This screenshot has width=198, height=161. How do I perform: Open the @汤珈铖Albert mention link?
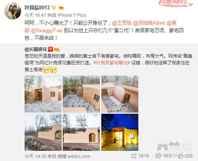point(149,23)
